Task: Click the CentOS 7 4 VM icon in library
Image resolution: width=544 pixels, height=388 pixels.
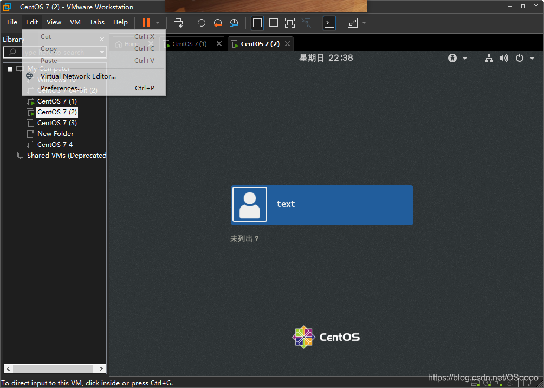Action: click(31, 145)
